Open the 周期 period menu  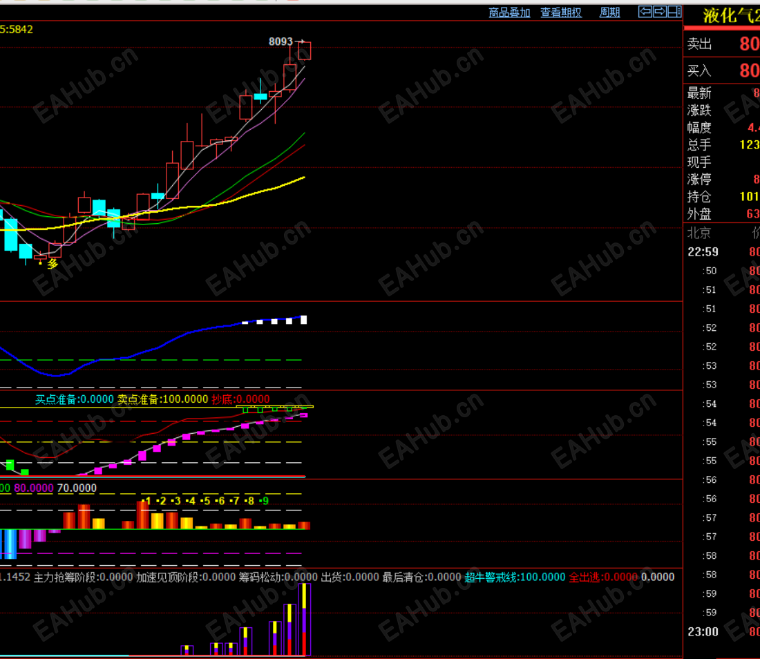coord(610,12)
